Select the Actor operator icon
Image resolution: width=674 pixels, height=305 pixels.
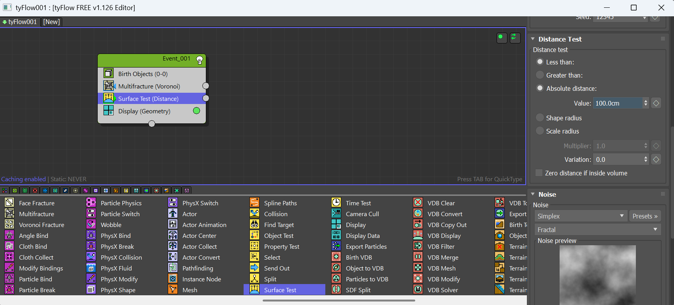click(x=173, y=213)
